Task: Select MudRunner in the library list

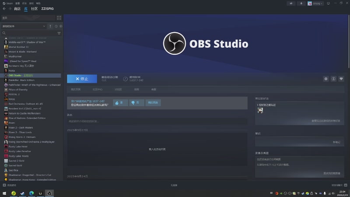Action: 15,56
